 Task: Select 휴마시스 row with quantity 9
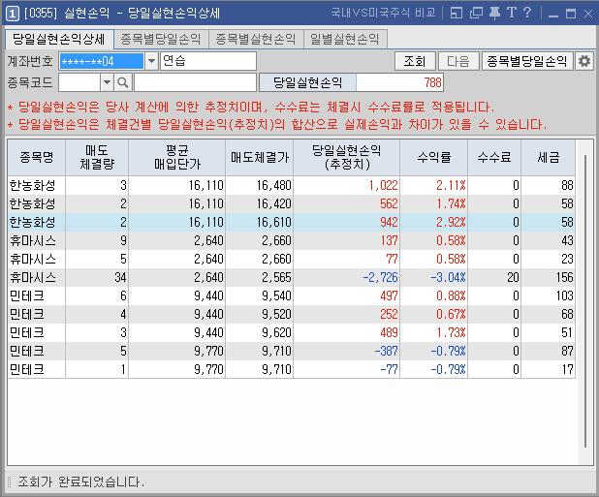291,240
